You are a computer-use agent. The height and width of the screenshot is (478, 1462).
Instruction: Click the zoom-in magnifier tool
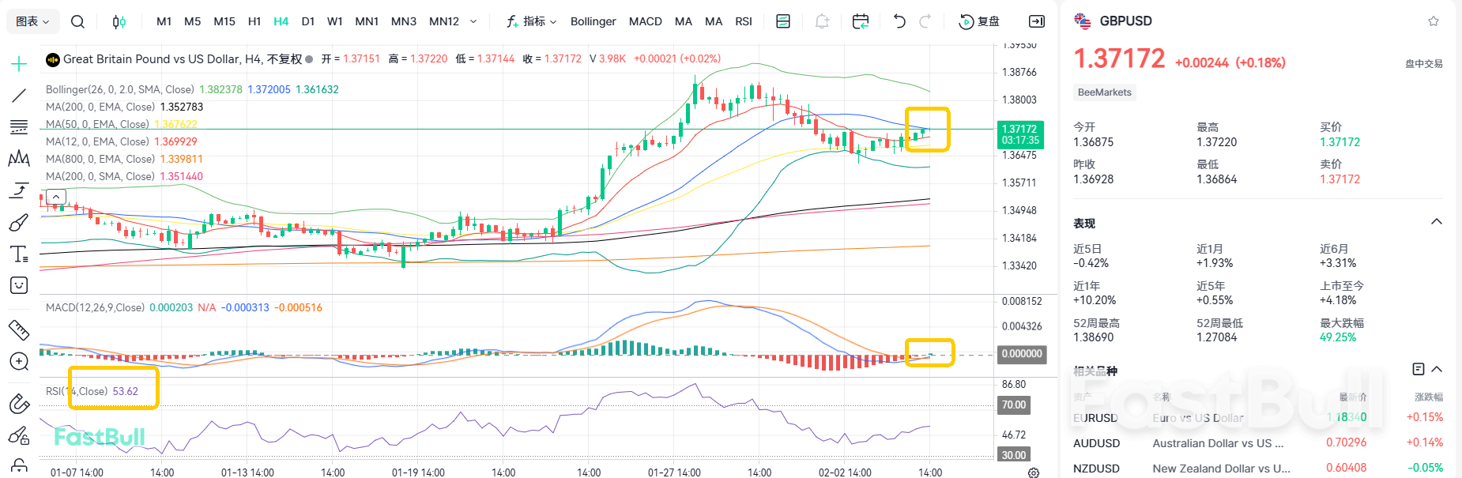click(x=19, y=361)
